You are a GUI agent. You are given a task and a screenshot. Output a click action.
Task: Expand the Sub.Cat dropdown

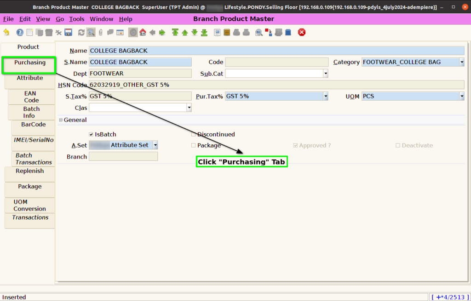(x=325, y=74)
